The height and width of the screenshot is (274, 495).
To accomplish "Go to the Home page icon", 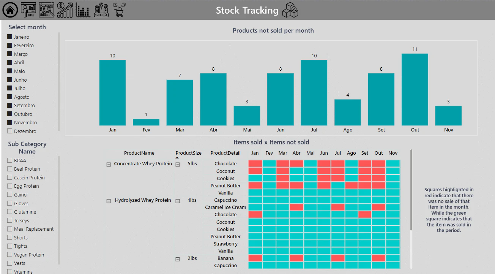I will [10, 10].
